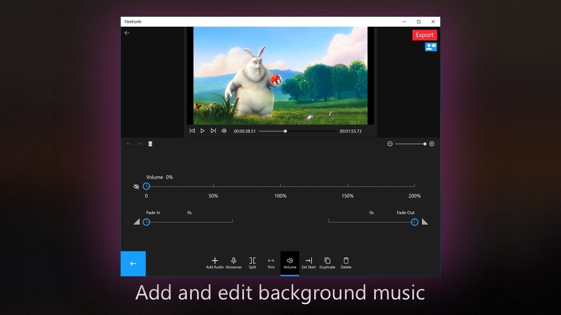The image size is (561, 315).
Task: Skip to previous frame in player
Action: (x=192, y=131)
